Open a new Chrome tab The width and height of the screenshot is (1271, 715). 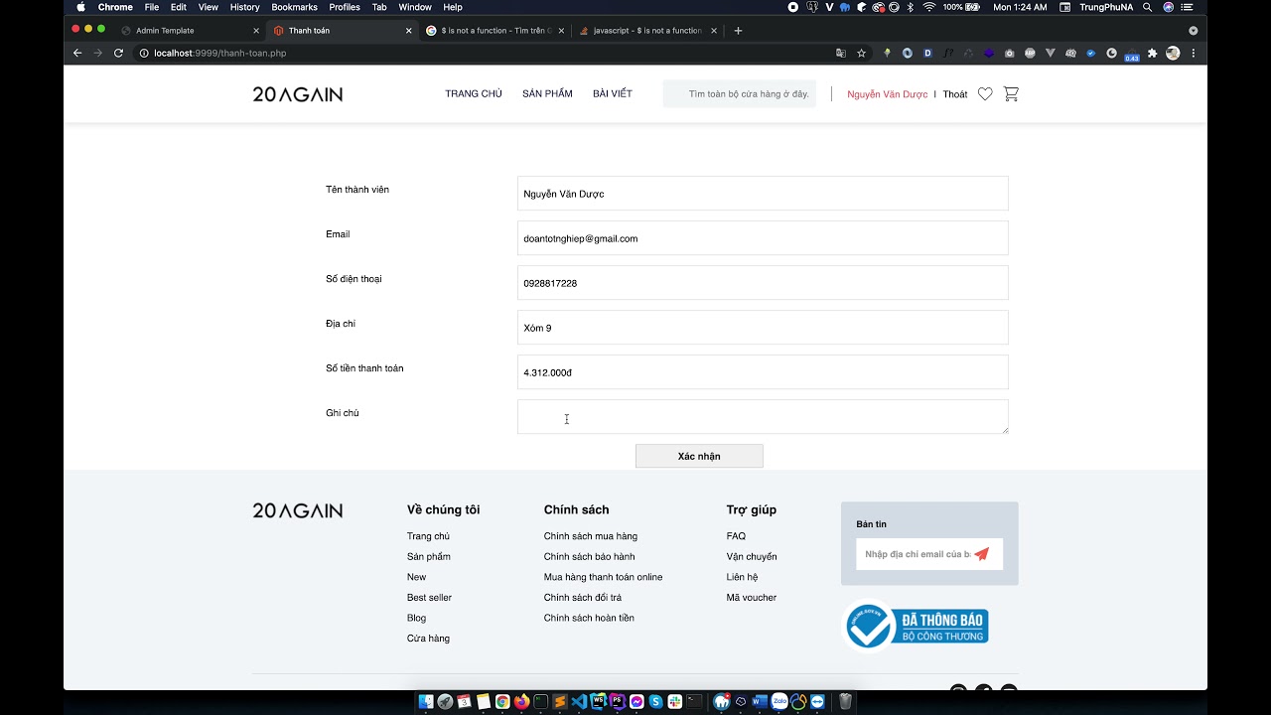click(738, 31)
